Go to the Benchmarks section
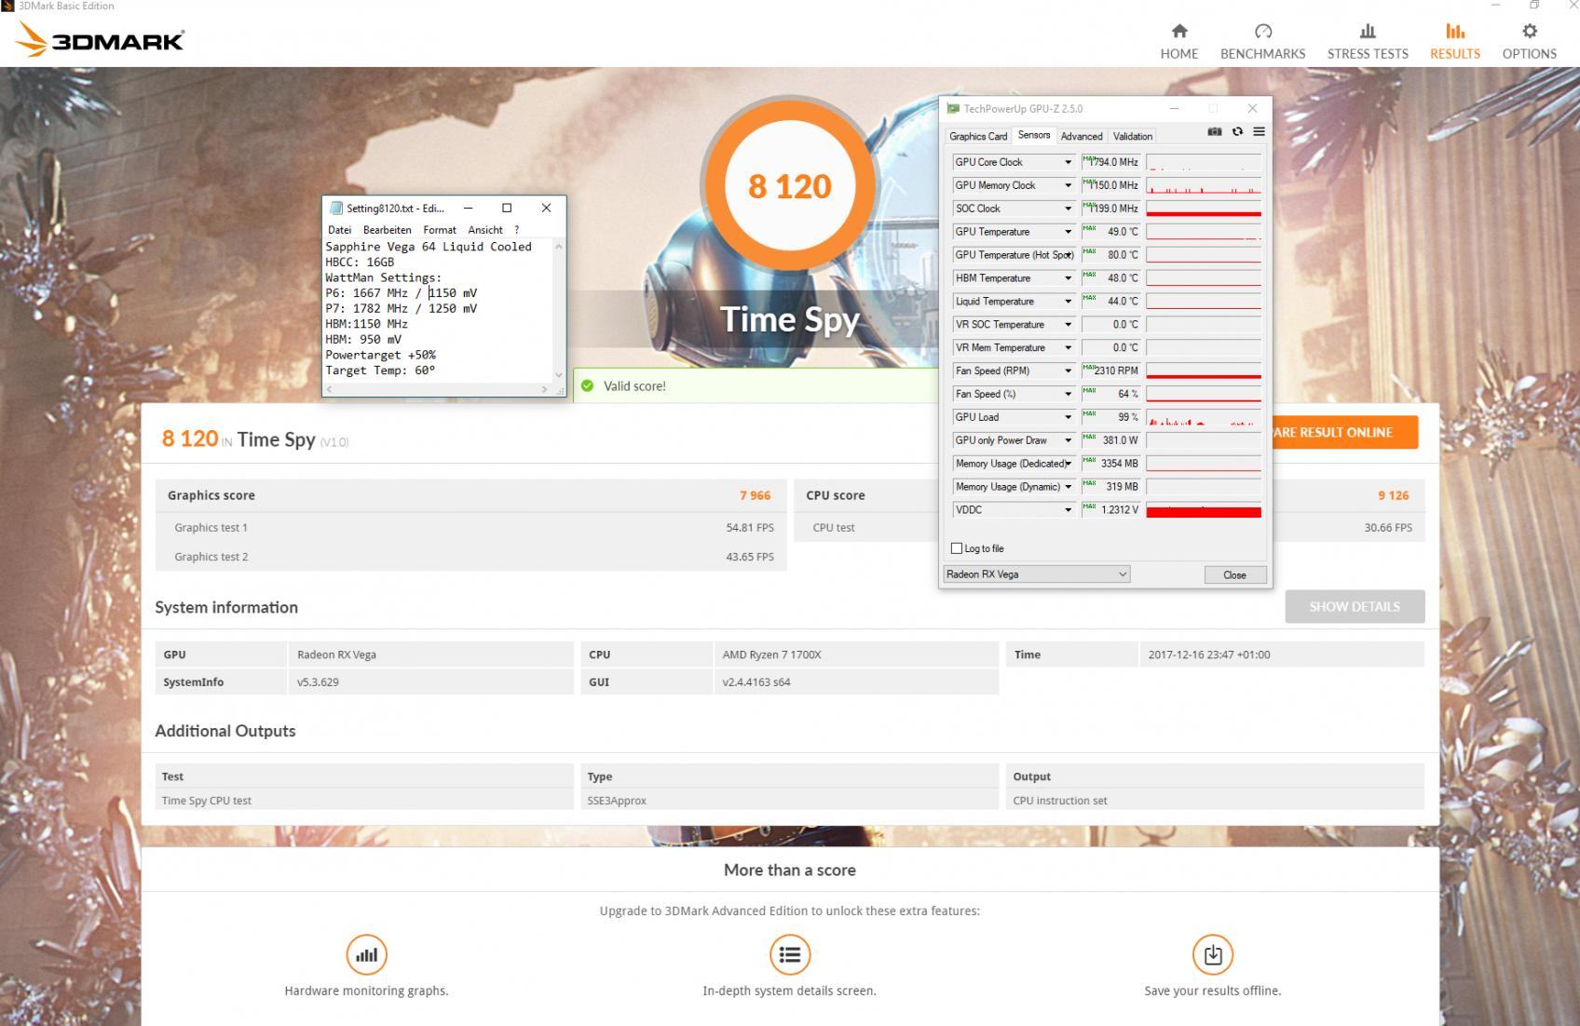 pos(1262,42)
